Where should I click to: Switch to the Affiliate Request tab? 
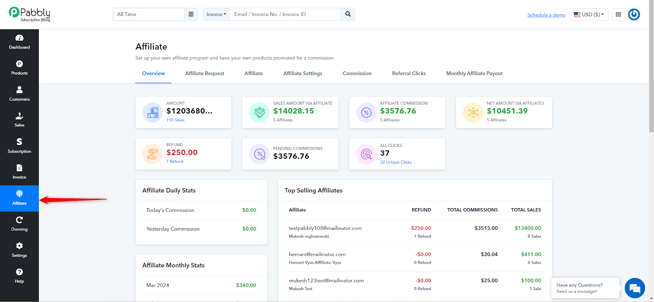[204, 73]
